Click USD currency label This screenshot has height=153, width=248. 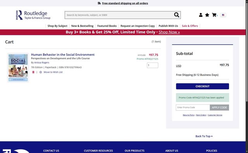[179, 66]
